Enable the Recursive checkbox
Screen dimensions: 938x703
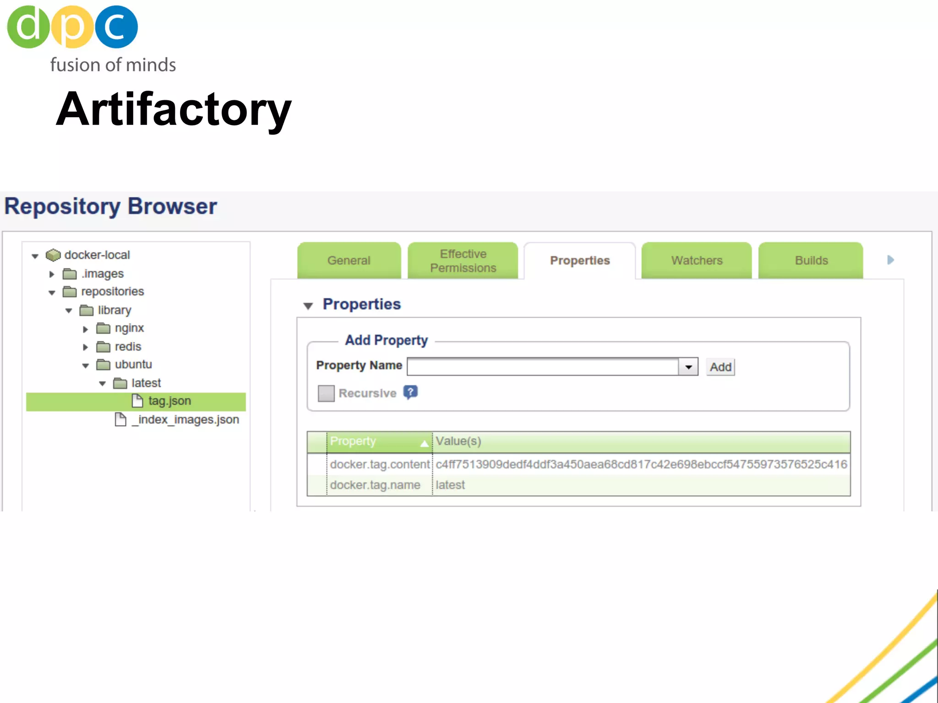326,393
